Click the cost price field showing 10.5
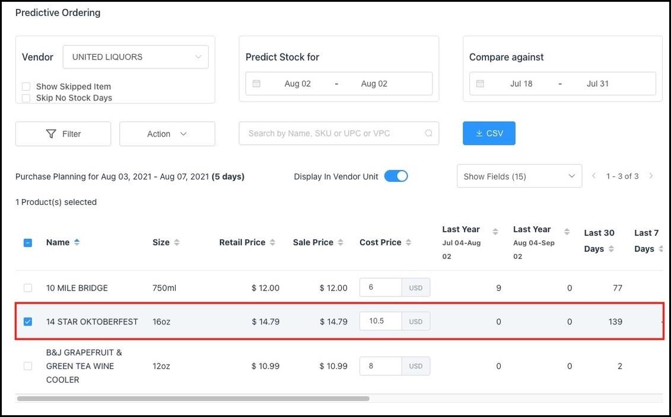The image size is (671, 417). (x=380, y=321)
